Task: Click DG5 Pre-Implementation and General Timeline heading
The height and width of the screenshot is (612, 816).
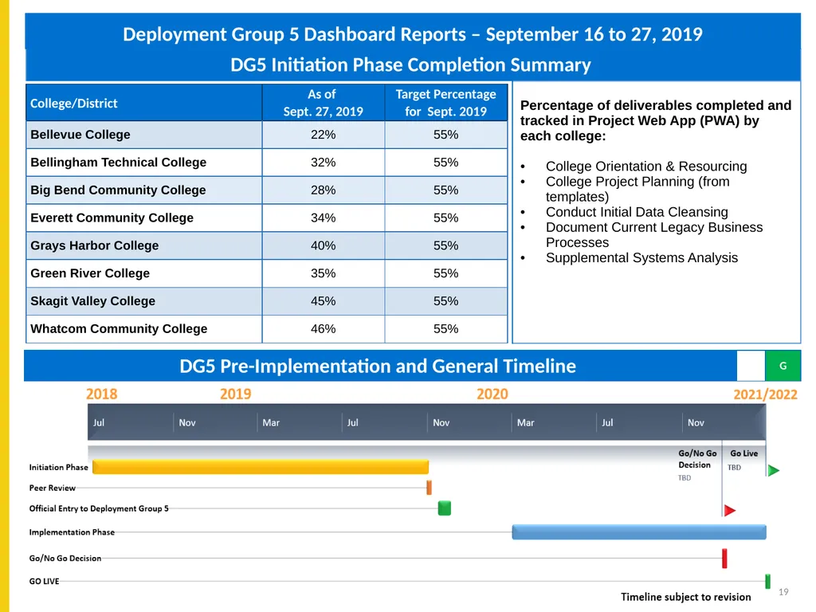Action: pyautogui.click(x=378, y=366)
